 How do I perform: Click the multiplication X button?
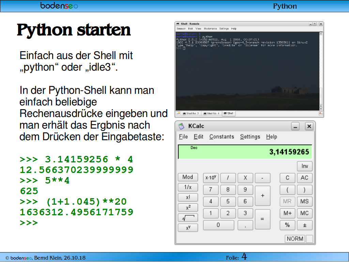coord(245,178)
